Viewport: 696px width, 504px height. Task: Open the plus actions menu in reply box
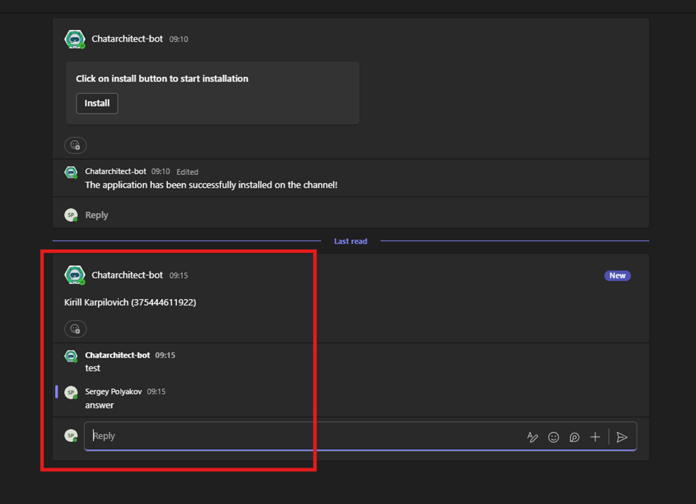coord(595,437)
